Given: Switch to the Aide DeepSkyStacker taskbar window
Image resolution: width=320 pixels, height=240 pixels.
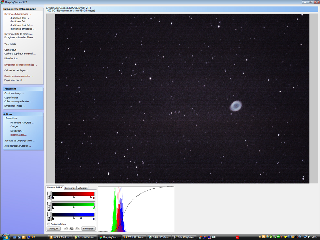Looking at the screenshot, I should (x=183, y=237).
